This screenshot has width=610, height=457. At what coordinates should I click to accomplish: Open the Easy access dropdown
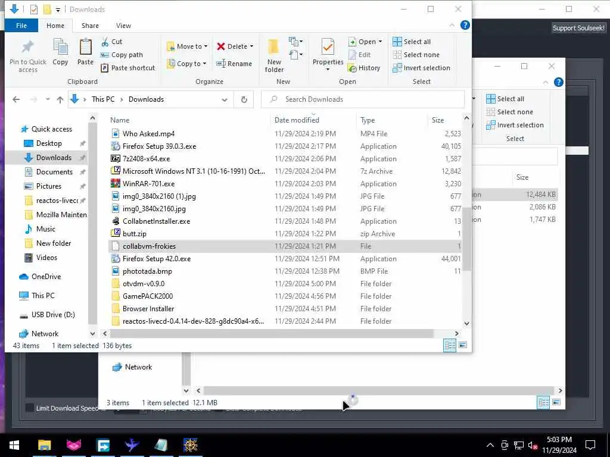pos(295,55)
